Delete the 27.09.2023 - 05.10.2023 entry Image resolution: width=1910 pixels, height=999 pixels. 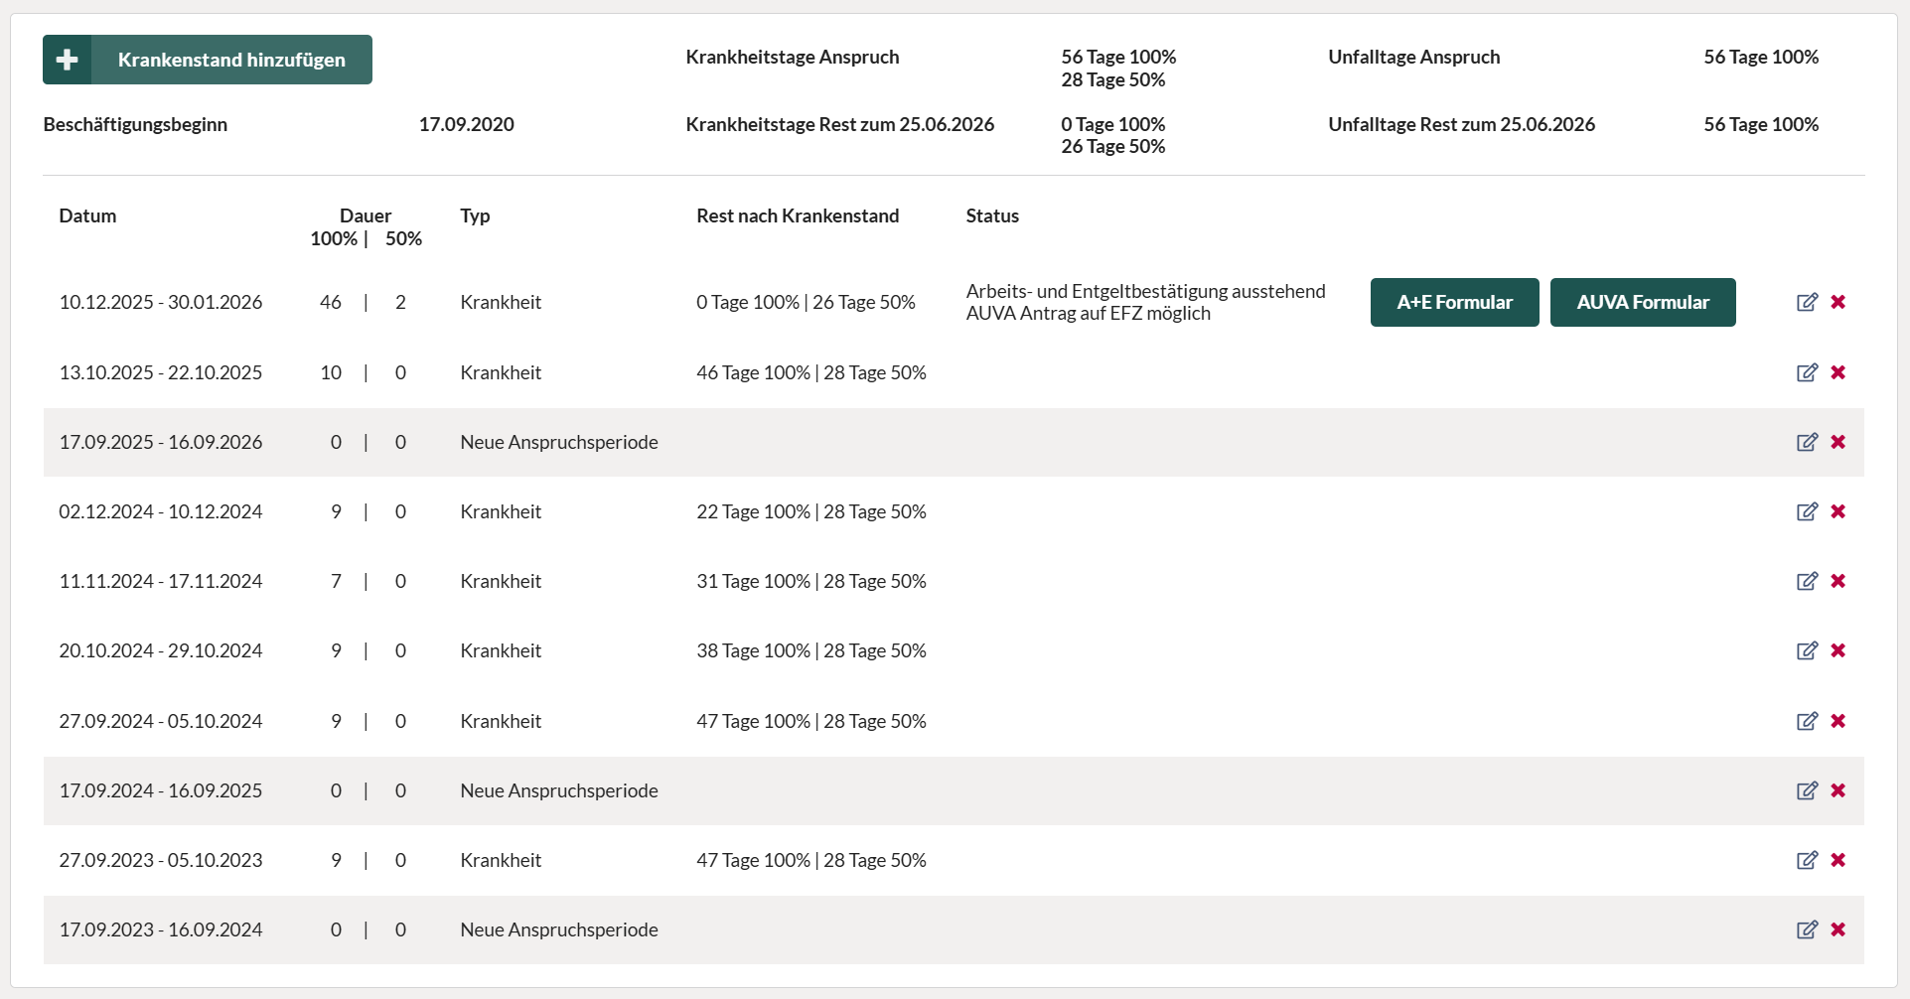(1838, 860)
